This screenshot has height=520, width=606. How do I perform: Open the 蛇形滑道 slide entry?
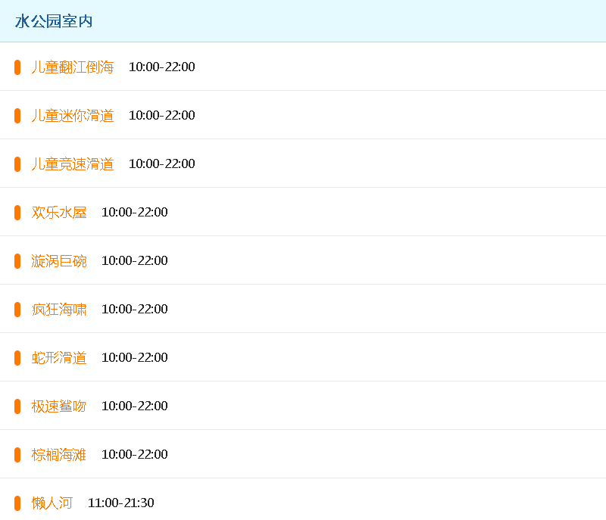click(59, 358)
